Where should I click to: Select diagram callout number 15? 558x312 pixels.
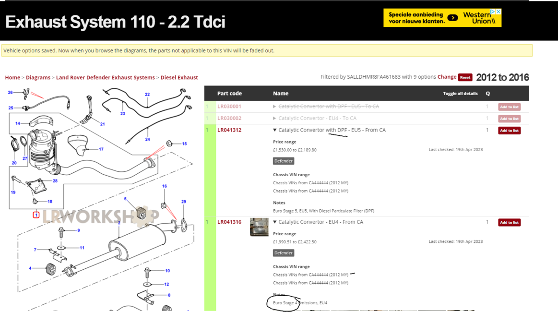(184, 144)
